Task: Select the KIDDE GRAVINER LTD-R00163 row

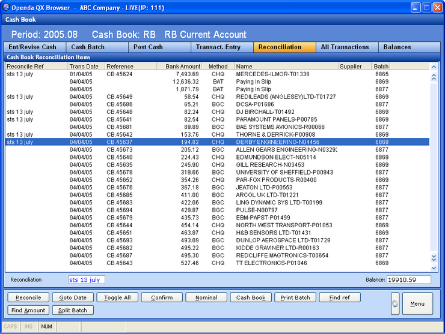Action: pyautogui.click(x=218, y=248)
